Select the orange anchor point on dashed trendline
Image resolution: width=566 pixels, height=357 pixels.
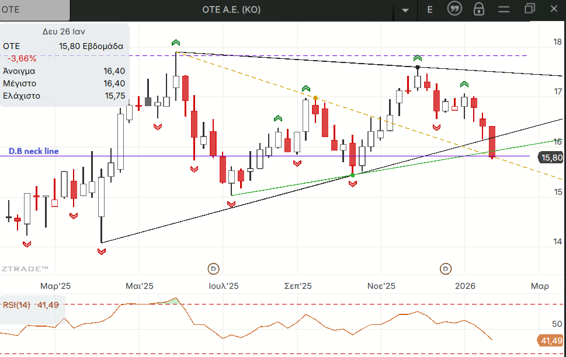tap(315, 98)
